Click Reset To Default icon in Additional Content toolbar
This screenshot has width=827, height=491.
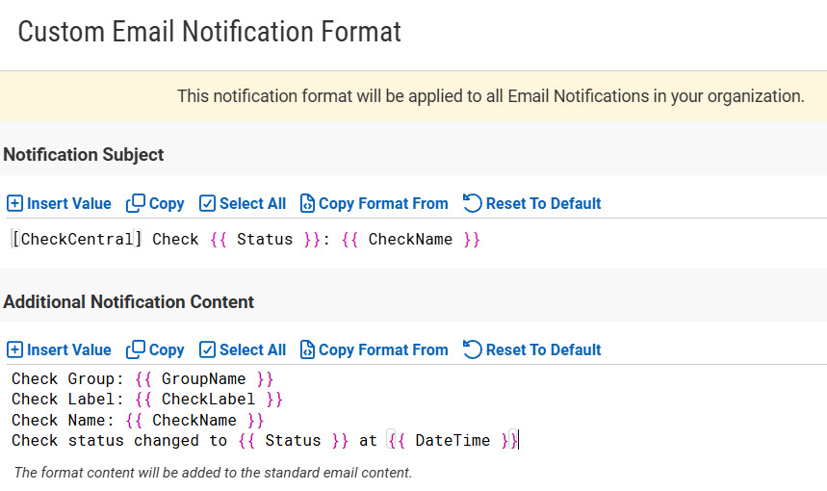pos(472,349)
